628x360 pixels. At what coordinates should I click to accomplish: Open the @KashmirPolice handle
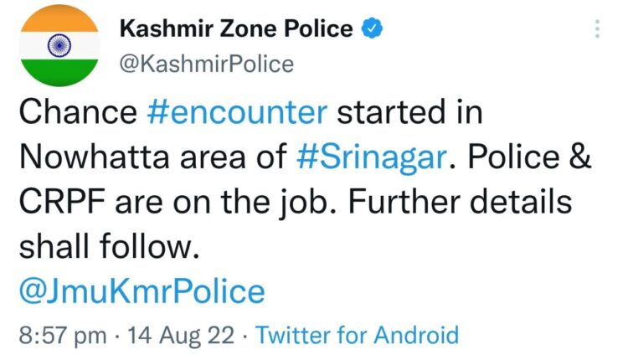pyautogui.click(x=208, y=63)
